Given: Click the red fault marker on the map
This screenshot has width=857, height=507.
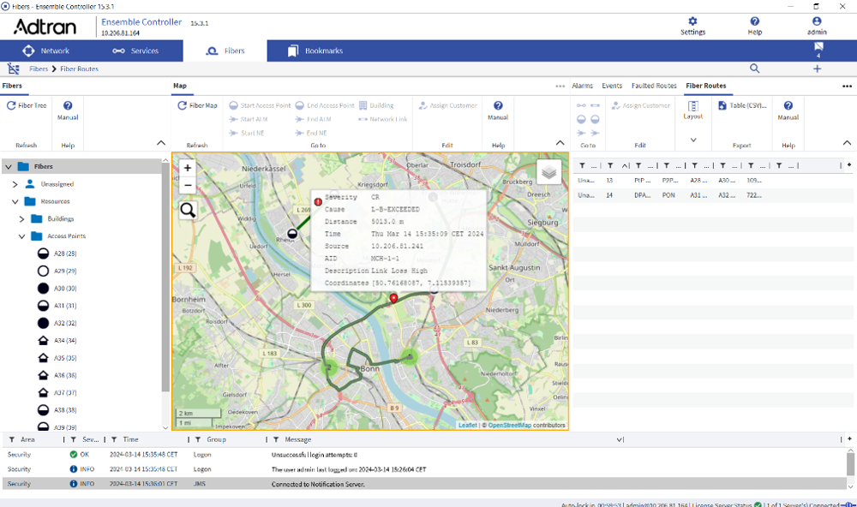Looking at the screenshot, I should [393, 298].
